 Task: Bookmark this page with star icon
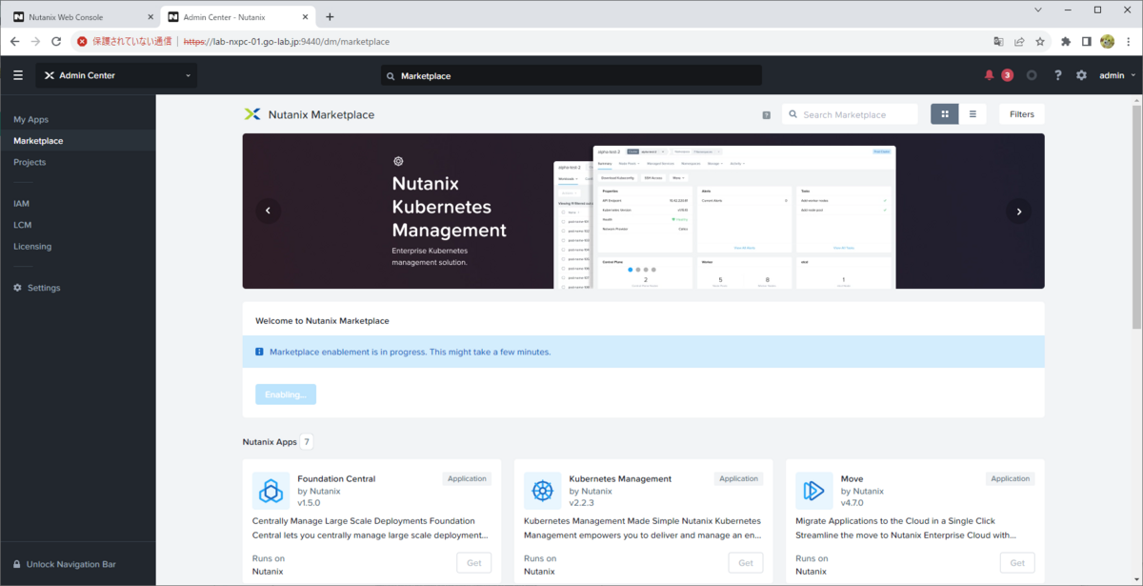[1040, 42]
